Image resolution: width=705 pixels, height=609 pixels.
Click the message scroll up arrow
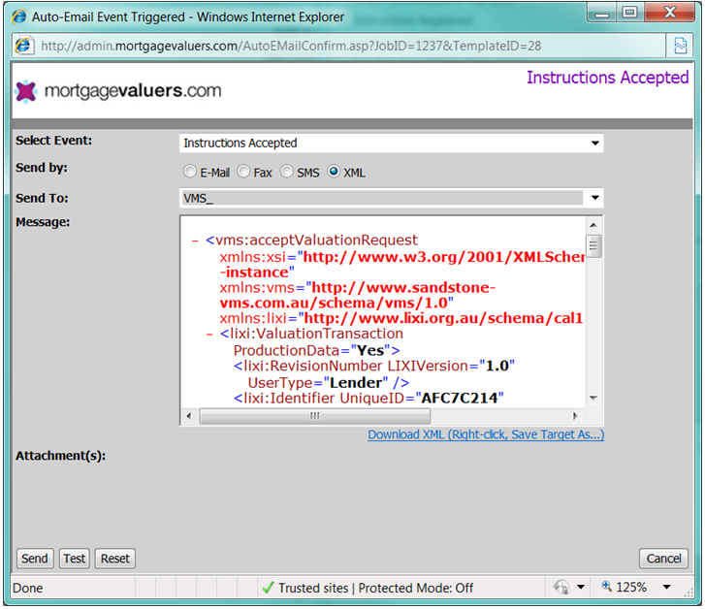[593, 224]
